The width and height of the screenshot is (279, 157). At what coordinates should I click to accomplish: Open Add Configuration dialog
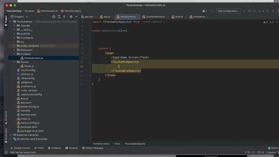click(x=228, y=11)
